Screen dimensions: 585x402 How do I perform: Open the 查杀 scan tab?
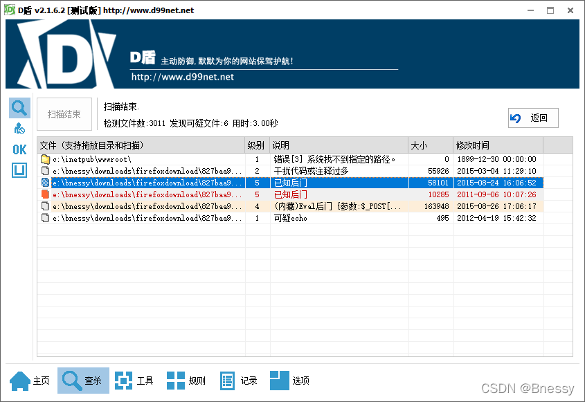coord(83,381)
